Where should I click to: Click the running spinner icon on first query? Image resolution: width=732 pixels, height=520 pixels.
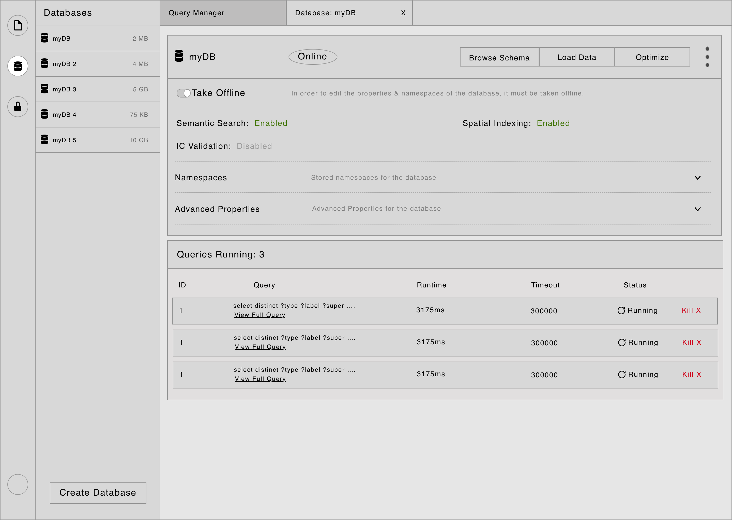tap(621, 310)
